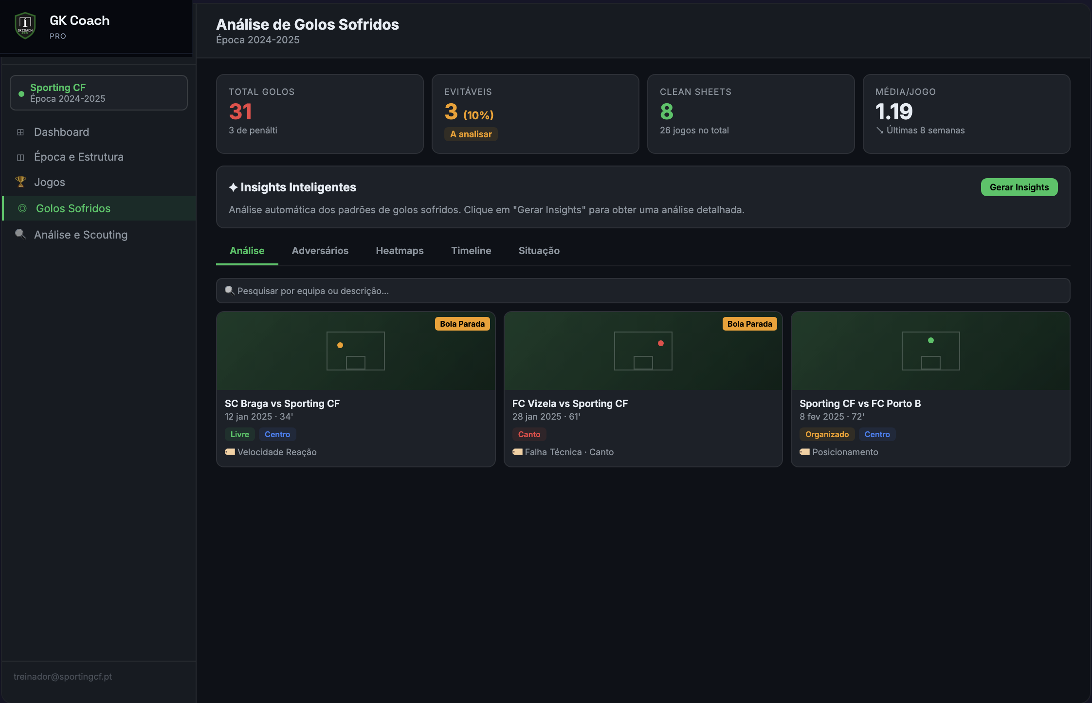Click the "26 jogos no total" text
Image resolution: width=1092 pixels, height=703 pixels.
click(694, 130)
